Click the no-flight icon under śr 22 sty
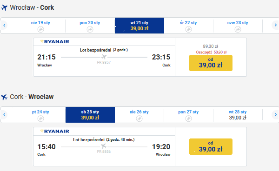 [188, 29]
